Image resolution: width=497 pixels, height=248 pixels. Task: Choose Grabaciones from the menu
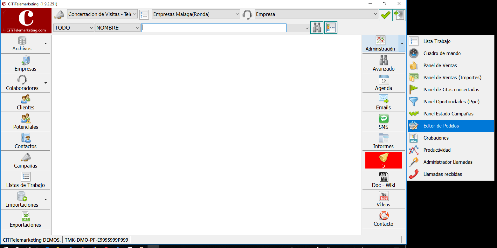[451, 138]
